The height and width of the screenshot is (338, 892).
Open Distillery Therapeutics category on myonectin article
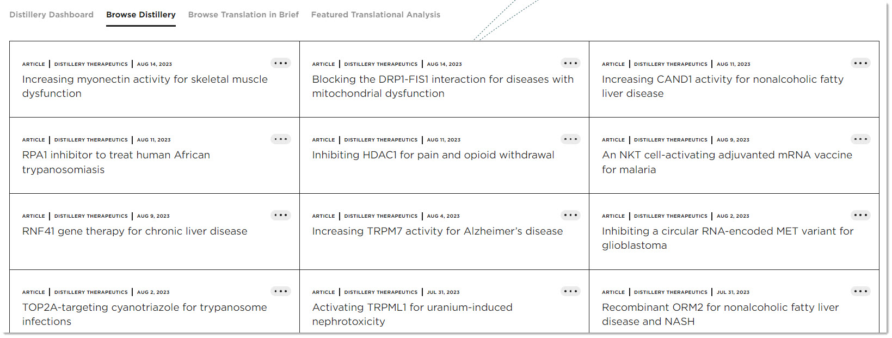point(91,64)
